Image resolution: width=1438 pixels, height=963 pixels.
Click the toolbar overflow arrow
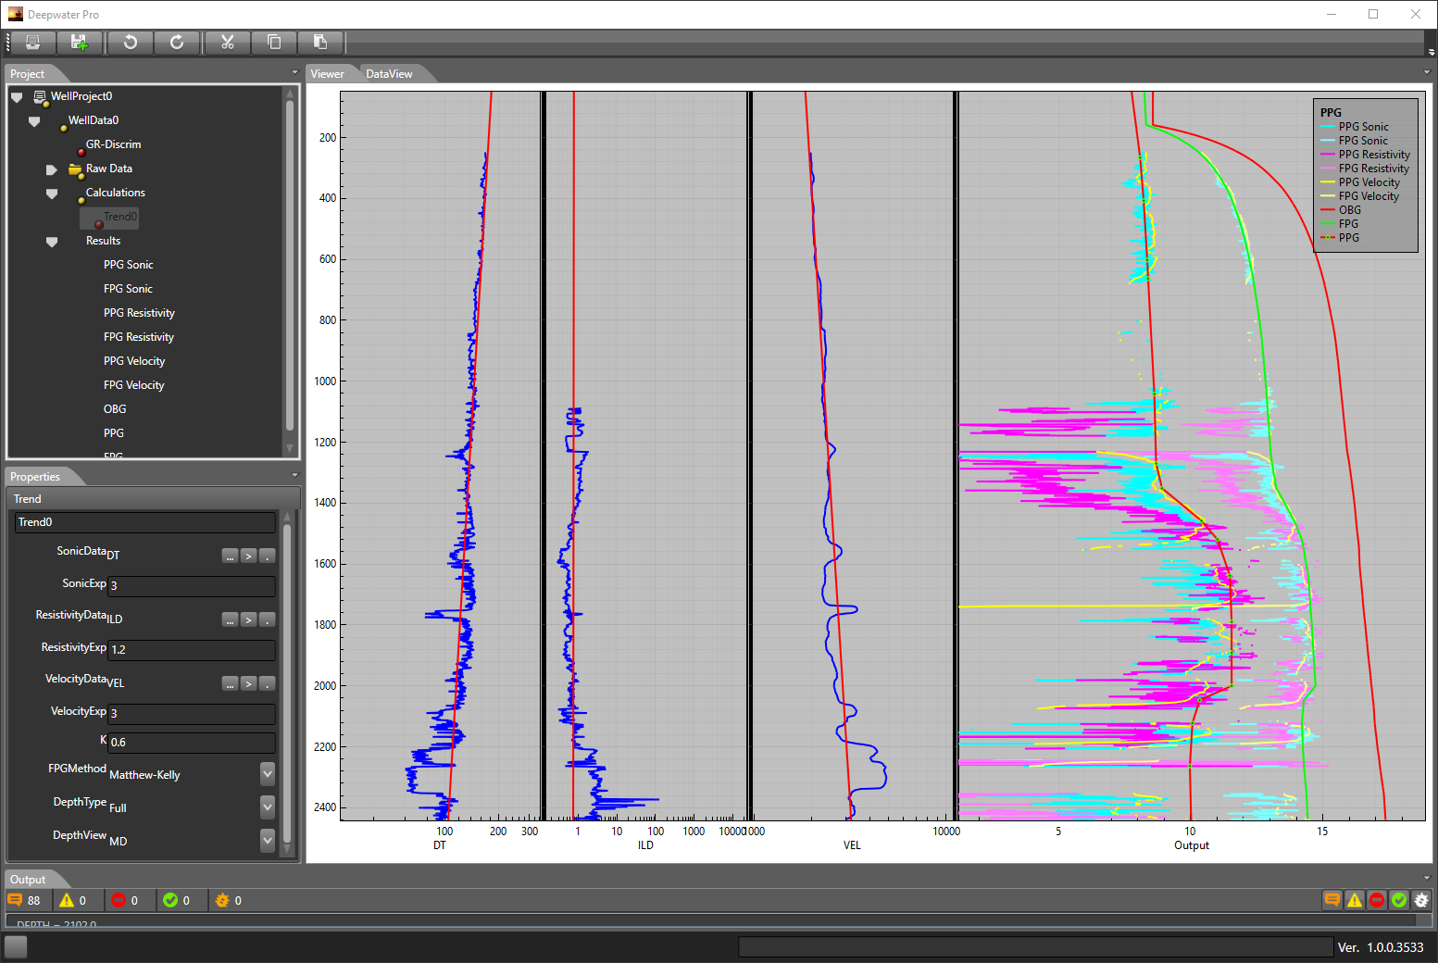coord(1431,52)
